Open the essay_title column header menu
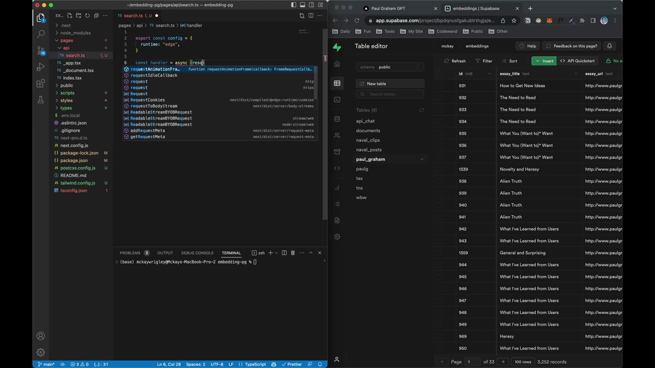The width and height of the screenshot is (655, 368). point(576,74)
